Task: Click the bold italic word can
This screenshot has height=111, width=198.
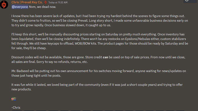Action: pos(105,57)
